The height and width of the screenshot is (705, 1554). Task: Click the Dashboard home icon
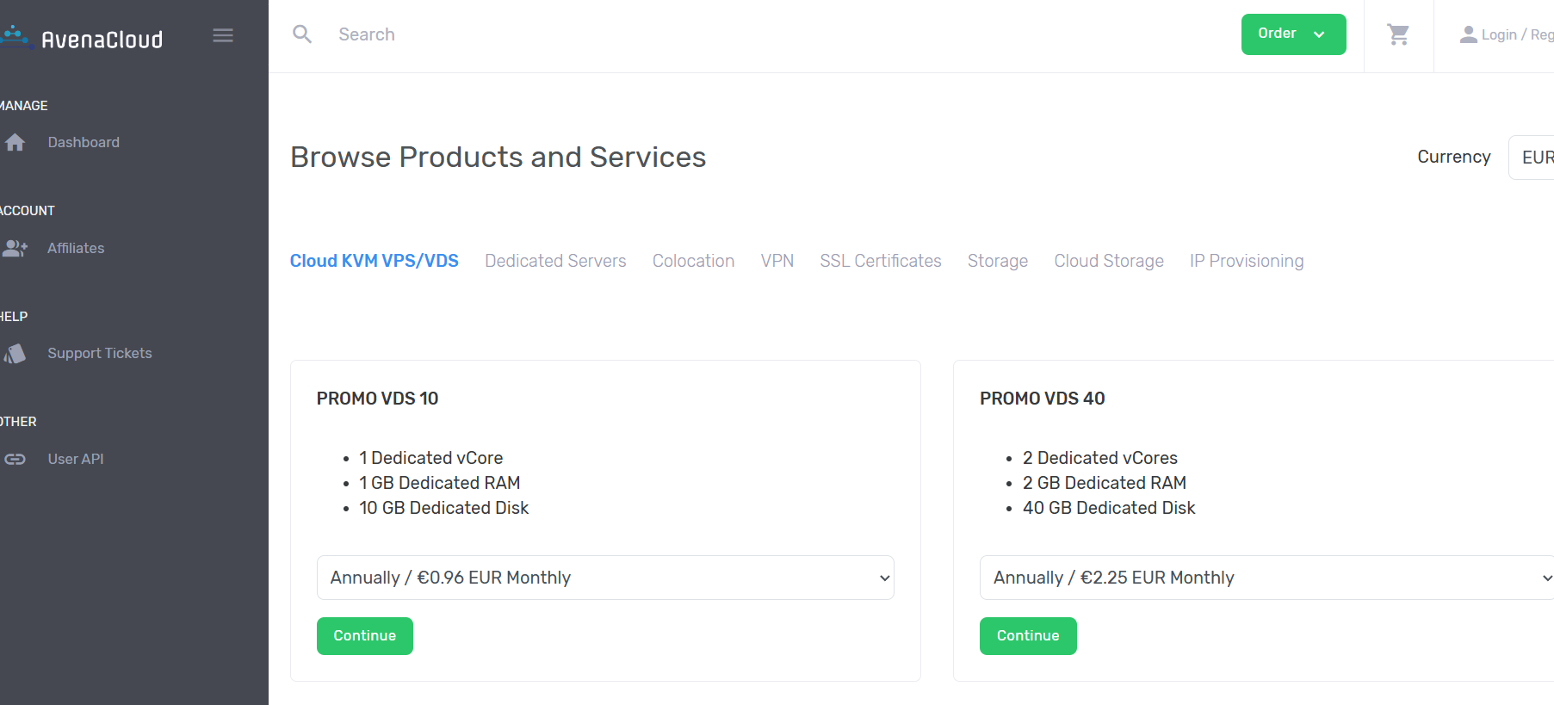click(15, 143)
